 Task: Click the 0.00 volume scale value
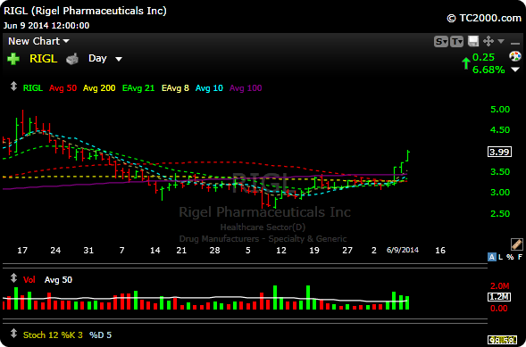(x=499, y=308)
